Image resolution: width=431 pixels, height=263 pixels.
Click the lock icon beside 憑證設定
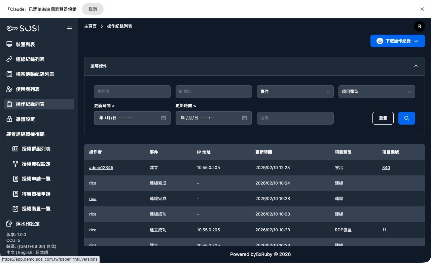9,119
